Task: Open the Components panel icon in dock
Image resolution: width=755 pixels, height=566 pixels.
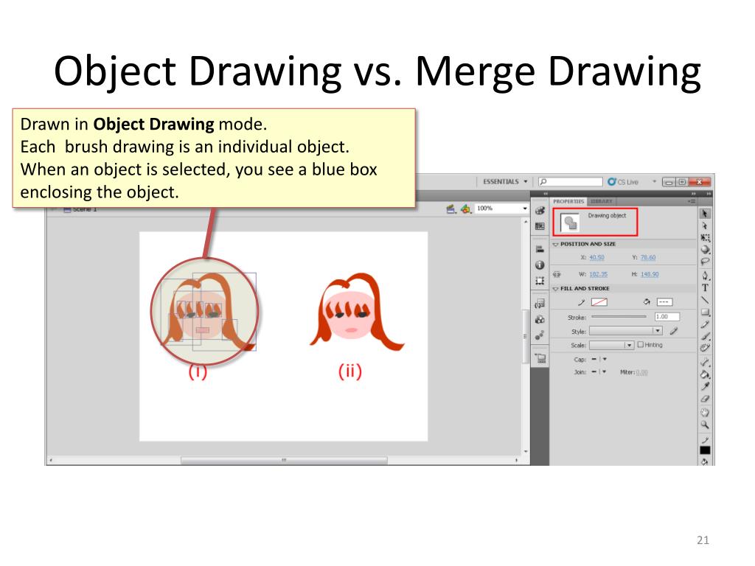Action: pos(540,319)
